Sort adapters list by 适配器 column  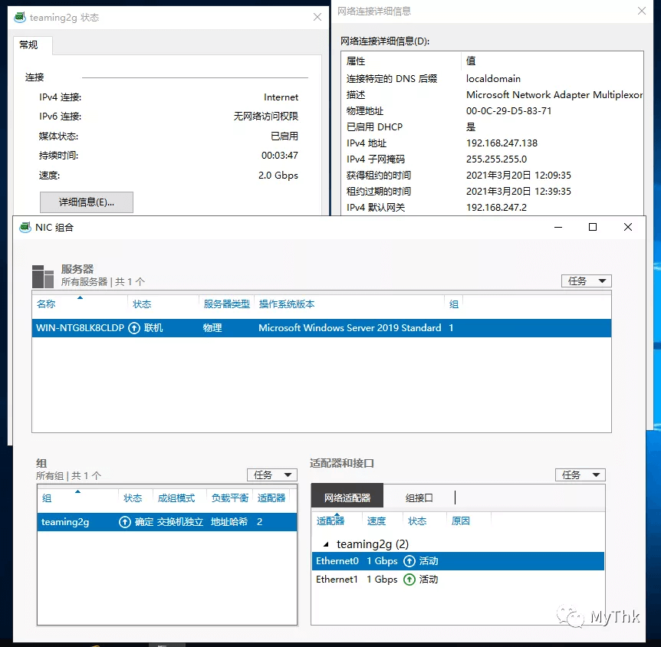330,521
